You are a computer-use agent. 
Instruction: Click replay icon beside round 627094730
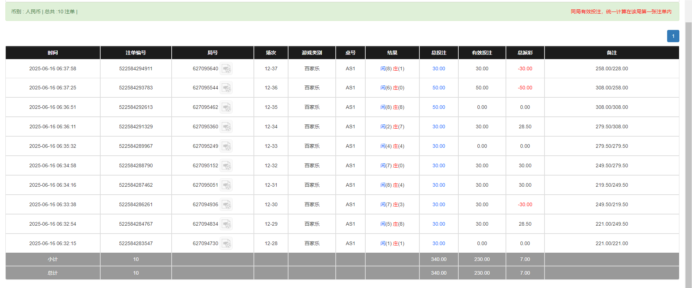(226, 244)
